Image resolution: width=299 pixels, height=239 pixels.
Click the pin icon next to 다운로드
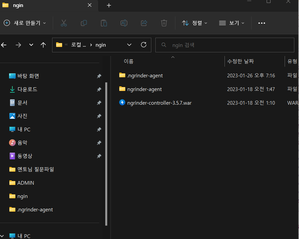pyautogui.click(x=99, y=89)
